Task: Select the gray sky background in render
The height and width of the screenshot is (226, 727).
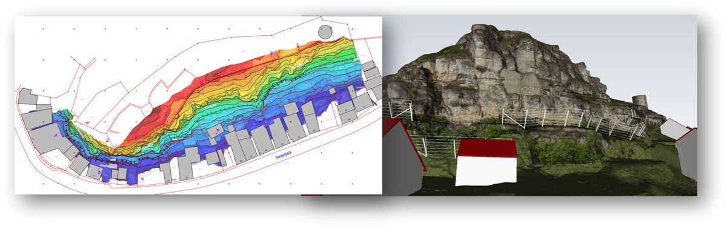Action: (x=636, y=48)
